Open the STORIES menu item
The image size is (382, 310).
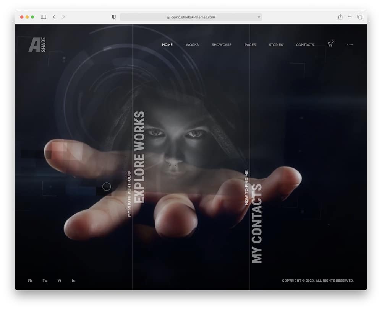coord(276,45)
